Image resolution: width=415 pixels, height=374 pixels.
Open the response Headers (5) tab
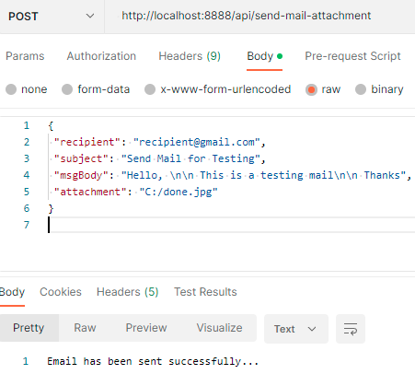(127, 292)
